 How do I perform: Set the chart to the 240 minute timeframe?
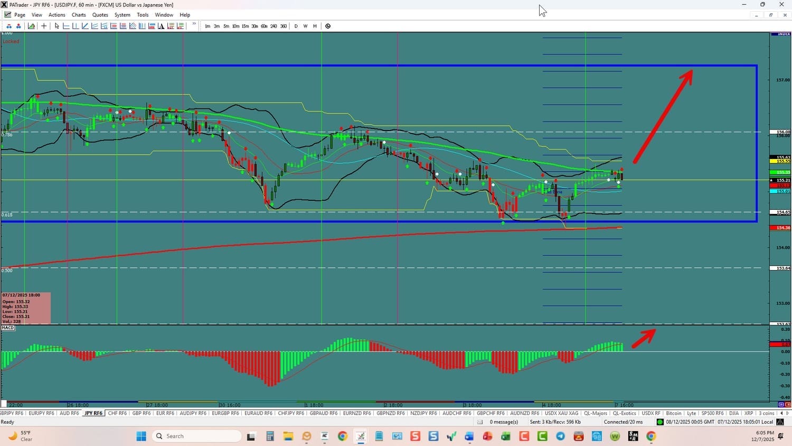pos(274,26)
